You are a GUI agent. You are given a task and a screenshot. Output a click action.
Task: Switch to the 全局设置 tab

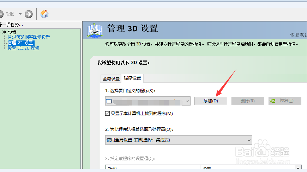click(111, 78)
